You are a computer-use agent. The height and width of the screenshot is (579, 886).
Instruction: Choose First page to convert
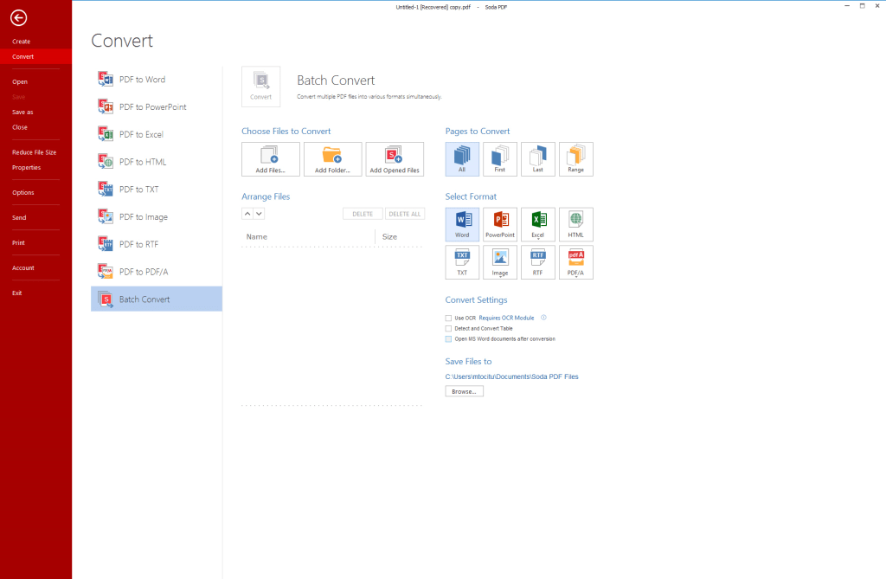500,159
